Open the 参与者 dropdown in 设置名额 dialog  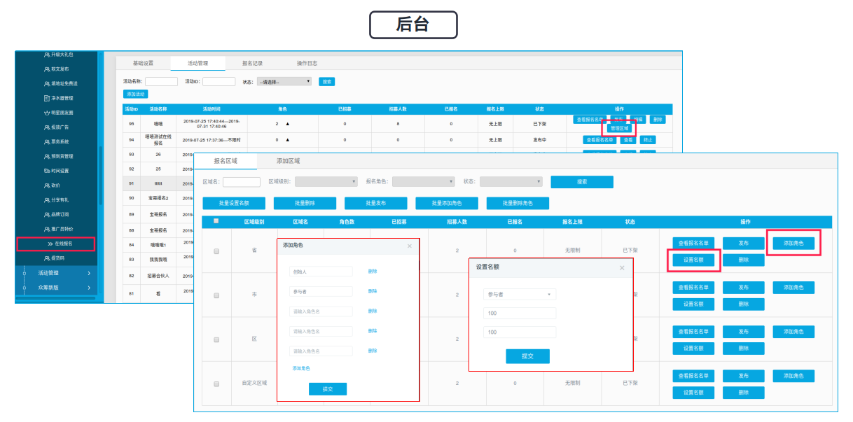[520, 295]
